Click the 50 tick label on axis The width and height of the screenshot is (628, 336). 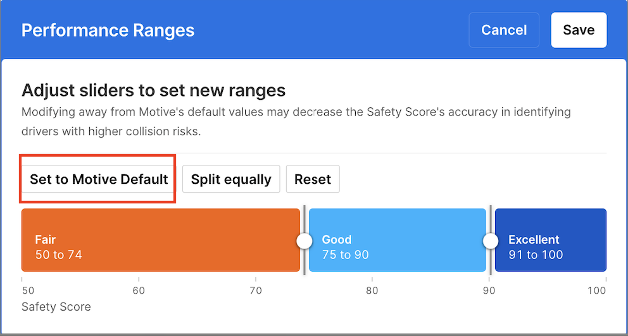[x=28, y=291]
